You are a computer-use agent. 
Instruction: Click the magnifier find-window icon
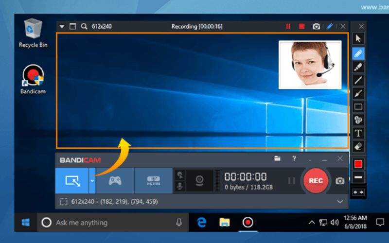84,26
